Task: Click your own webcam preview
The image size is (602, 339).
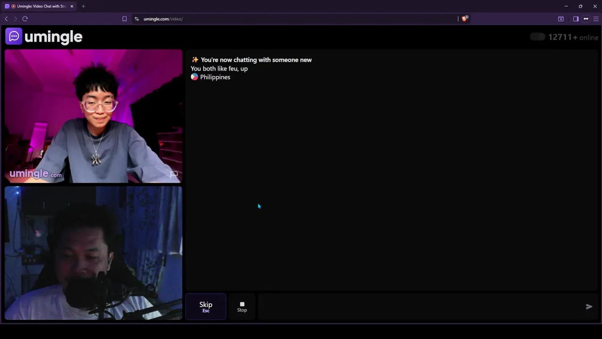Action: click(94, 253)
